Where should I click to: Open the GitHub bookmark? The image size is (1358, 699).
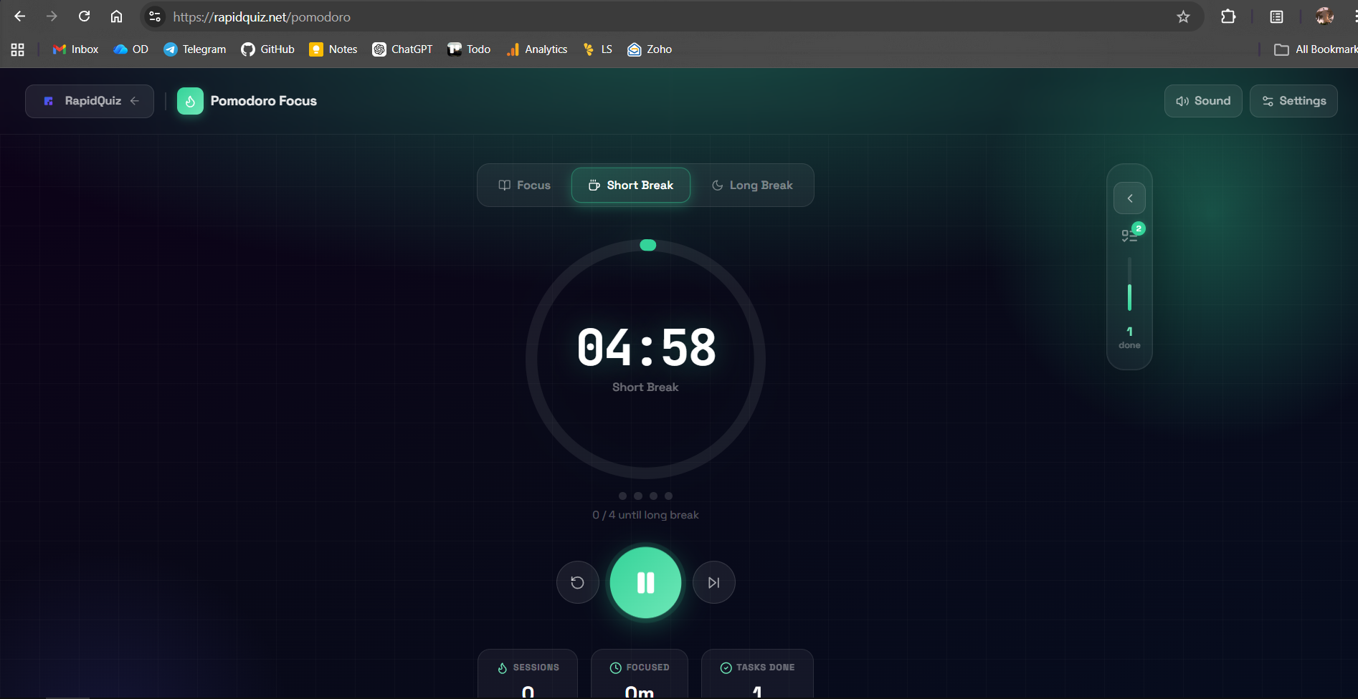268,49
